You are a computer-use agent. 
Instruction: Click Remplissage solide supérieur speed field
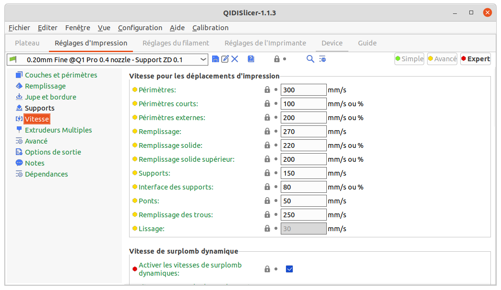304,159
